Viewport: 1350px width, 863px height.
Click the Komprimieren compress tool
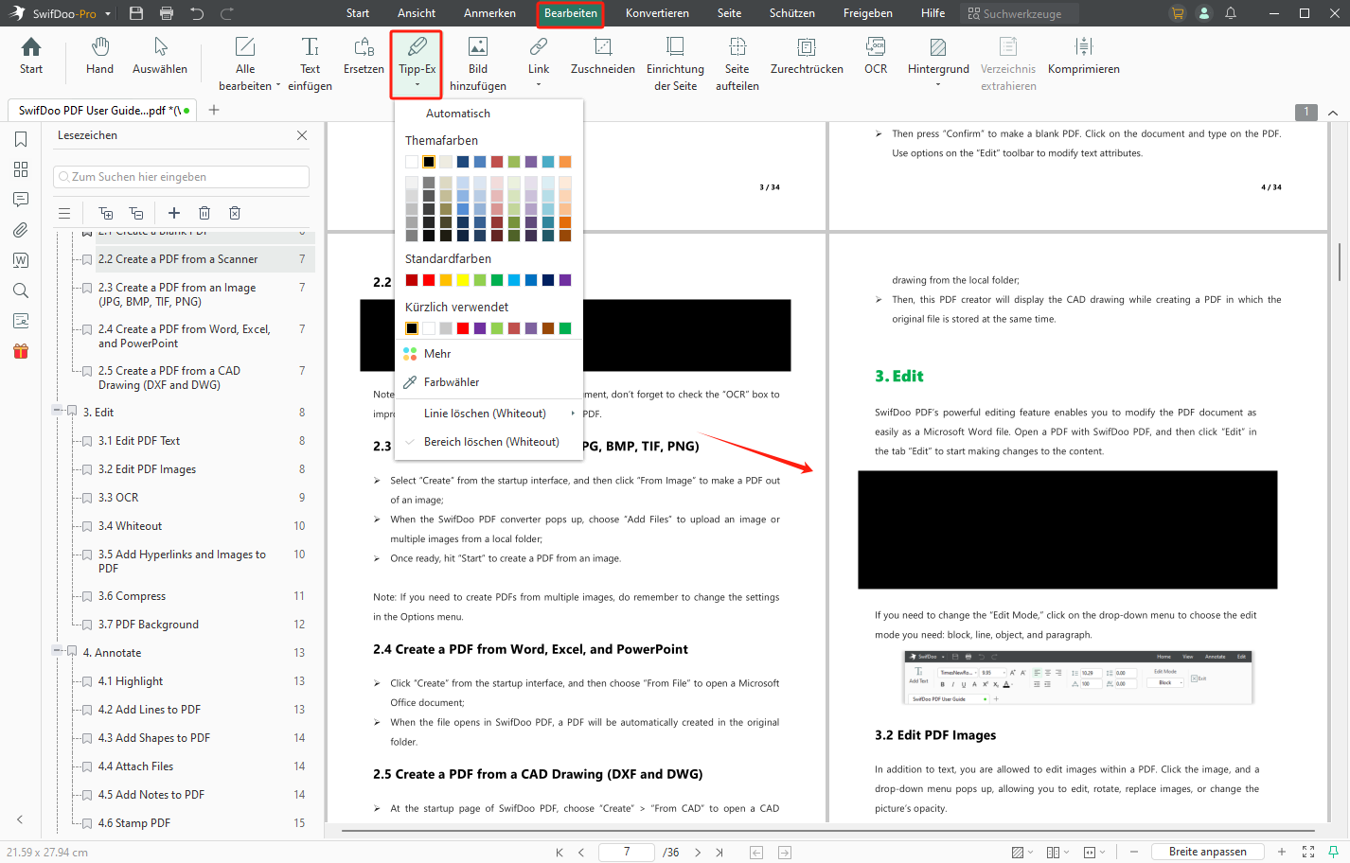click(x=1084, y=57)
